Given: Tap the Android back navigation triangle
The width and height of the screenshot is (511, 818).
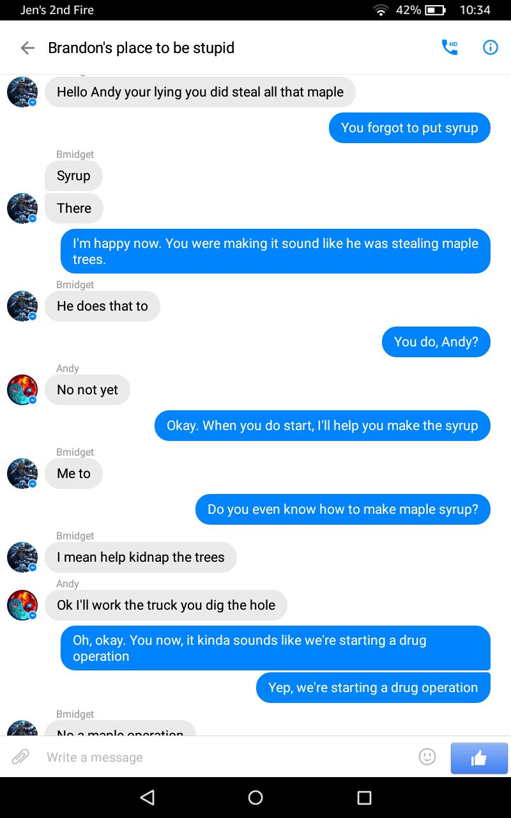Looking at the screenshot, I should (x=148, y=797).
